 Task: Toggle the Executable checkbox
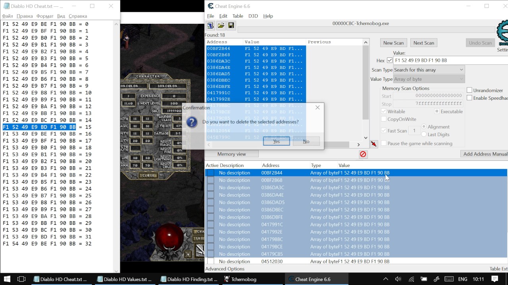tap(437, 112)
